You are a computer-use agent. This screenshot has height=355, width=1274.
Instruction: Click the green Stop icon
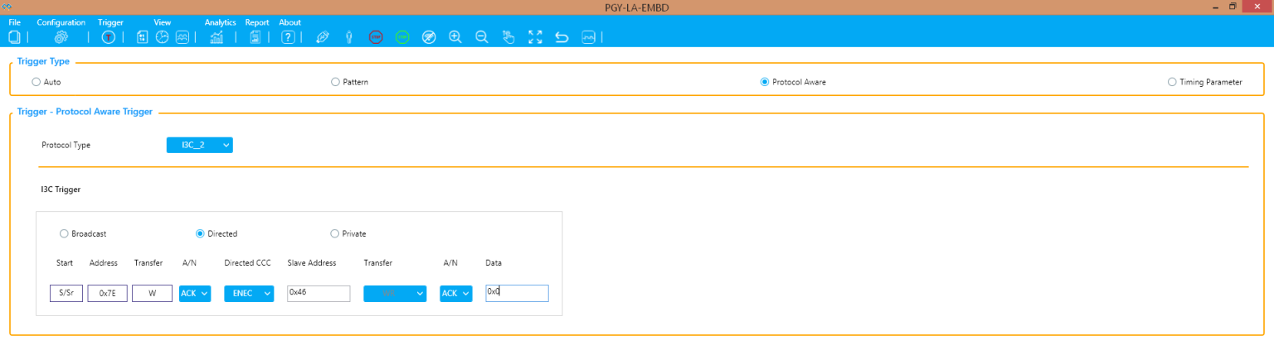click(x=402, y=37)
